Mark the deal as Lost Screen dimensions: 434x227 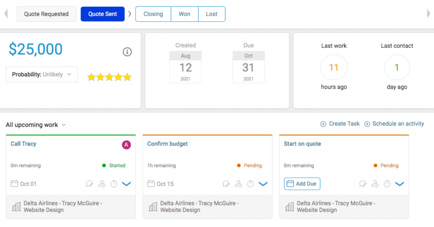coord(212,14)
